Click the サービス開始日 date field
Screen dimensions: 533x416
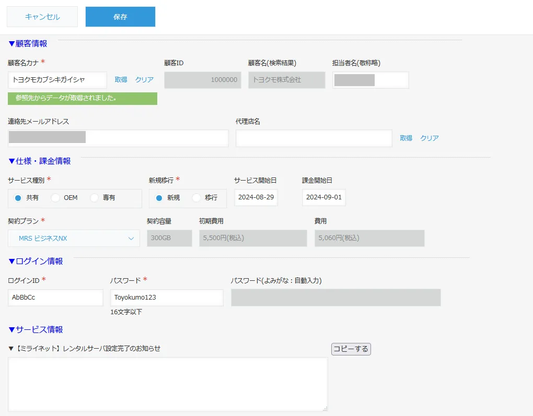256,197
